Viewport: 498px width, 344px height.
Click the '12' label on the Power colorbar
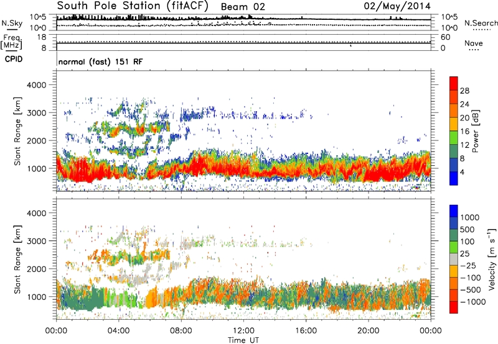pos(464,145)
